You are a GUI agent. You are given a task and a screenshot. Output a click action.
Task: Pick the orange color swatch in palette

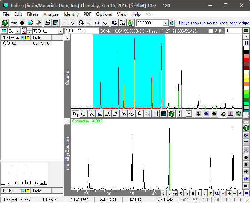[x=246, y=84]
